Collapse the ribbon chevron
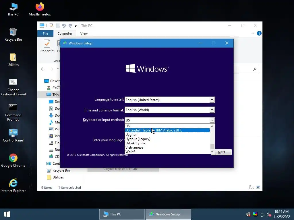This screenshot has height=220, width=294. coord(253,33)
